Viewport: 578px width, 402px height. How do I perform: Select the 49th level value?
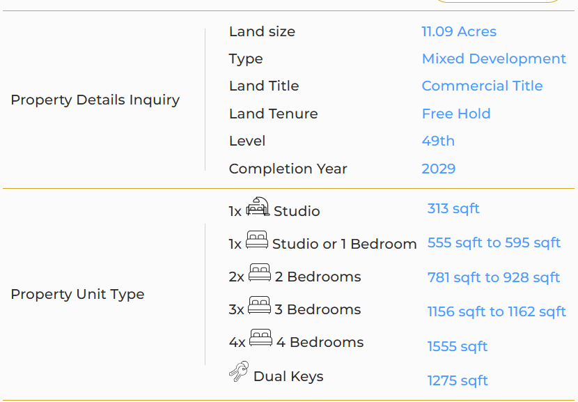[438, 141]
